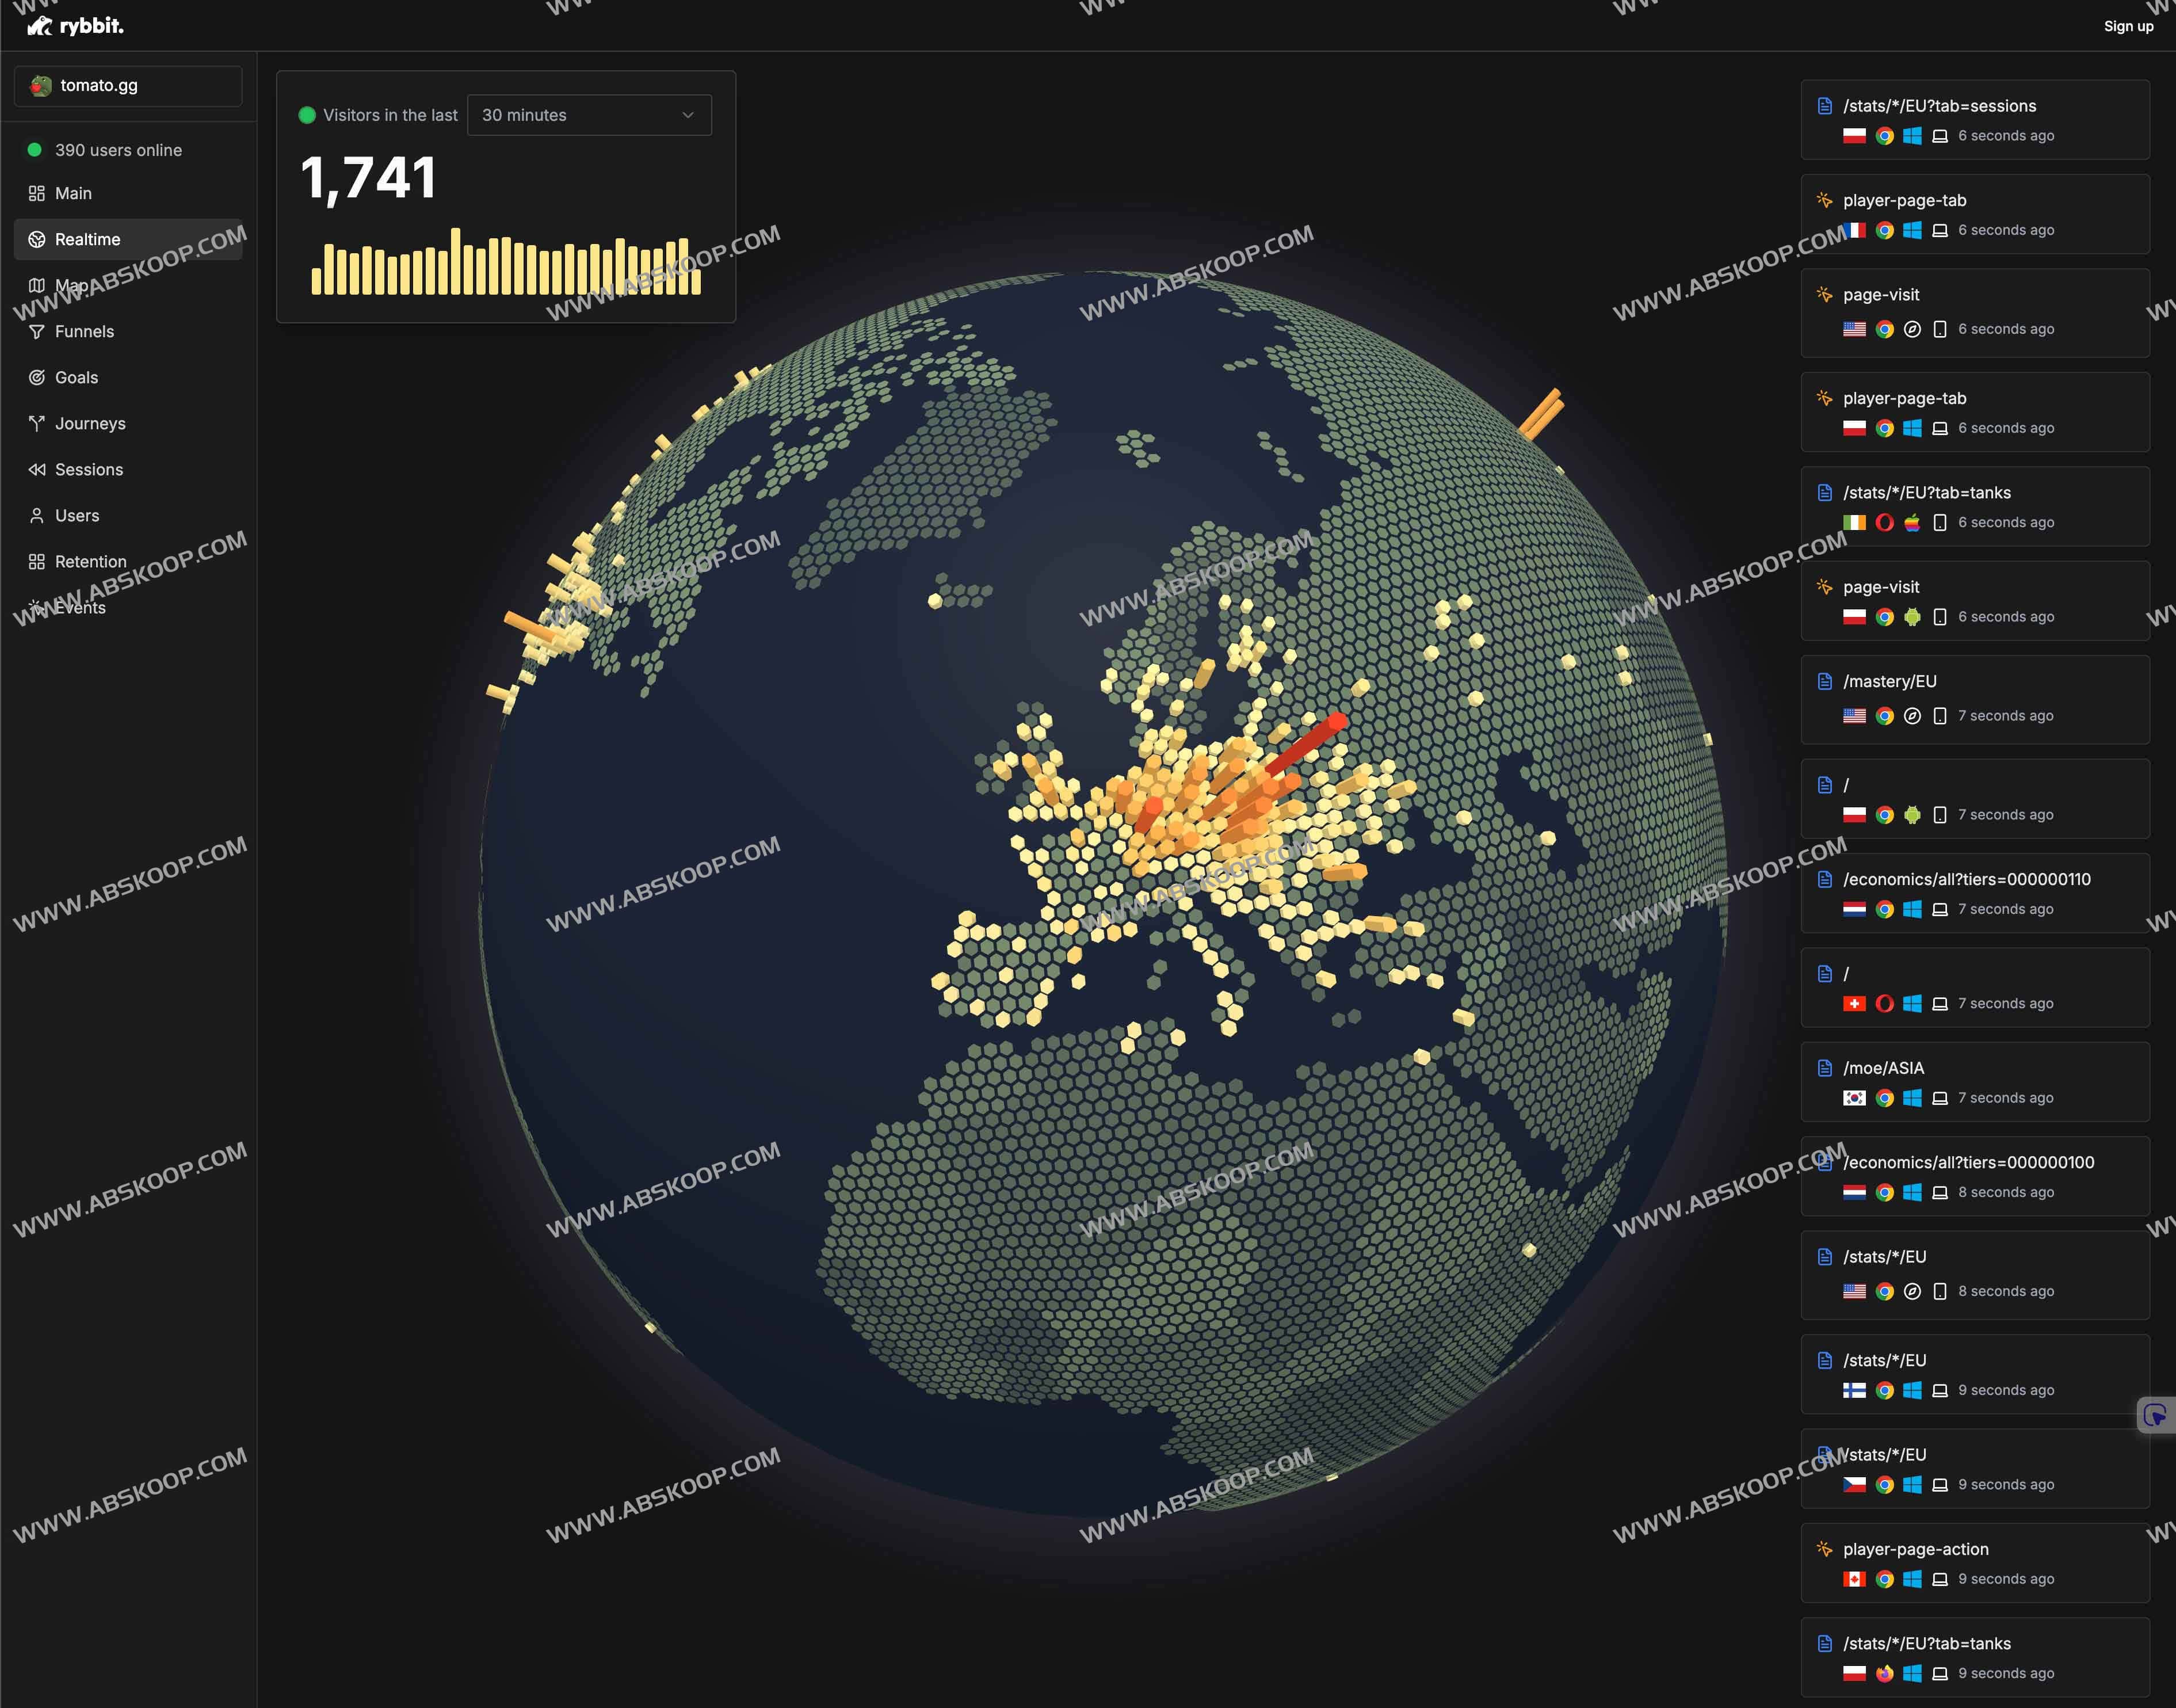The width and height of the screenshot is (2176, 1708).
Task: Select the Users person icon
Action: click(x=37, y=516)
